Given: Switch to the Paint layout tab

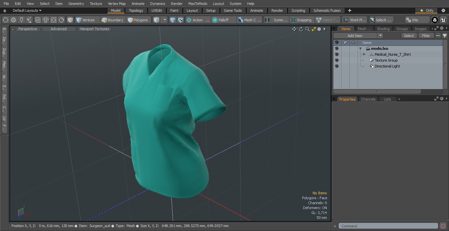Looking at the screenshot, I should pyautogui.click(x=174, y=10).
